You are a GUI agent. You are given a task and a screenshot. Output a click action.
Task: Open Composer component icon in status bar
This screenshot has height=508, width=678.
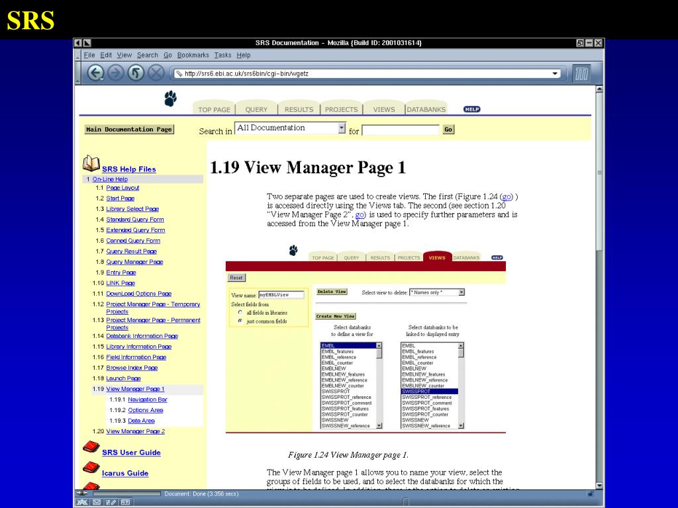click(x=111, y=503)
